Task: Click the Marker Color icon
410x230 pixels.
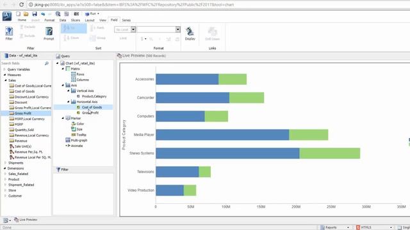Action: (74, 123)
